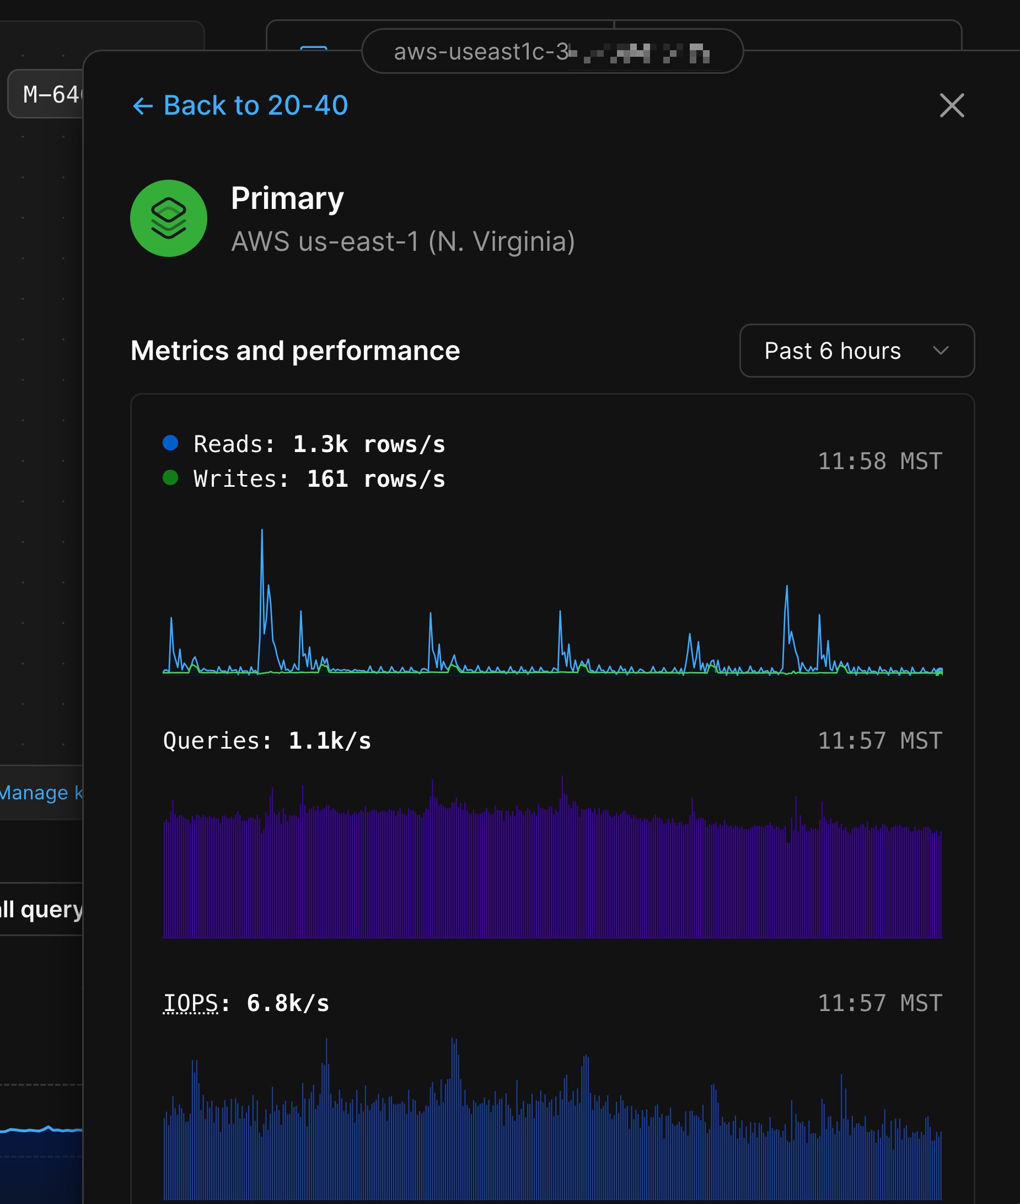The height and width of the screenshot is (1204, 1020).
Task: Click 'Reads: 1.3k rows/s' value
Action: [x=319, y=444]
